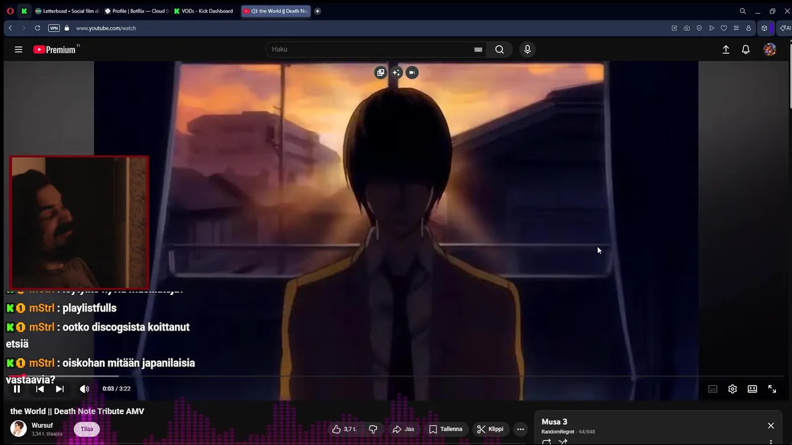792x445 pixels.
Task: Open the extensions cube icon
Action: [764, 28]
